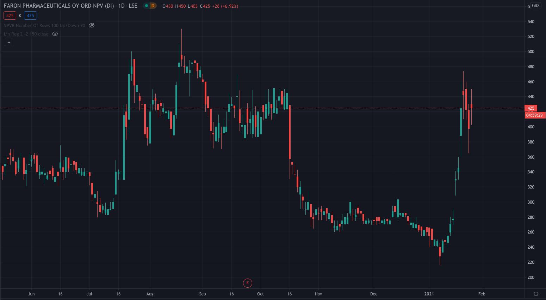Collapse the indicator legend with chevron arrow
The height and width of the screenshot is (300, 546).
[x=9, y=43]
